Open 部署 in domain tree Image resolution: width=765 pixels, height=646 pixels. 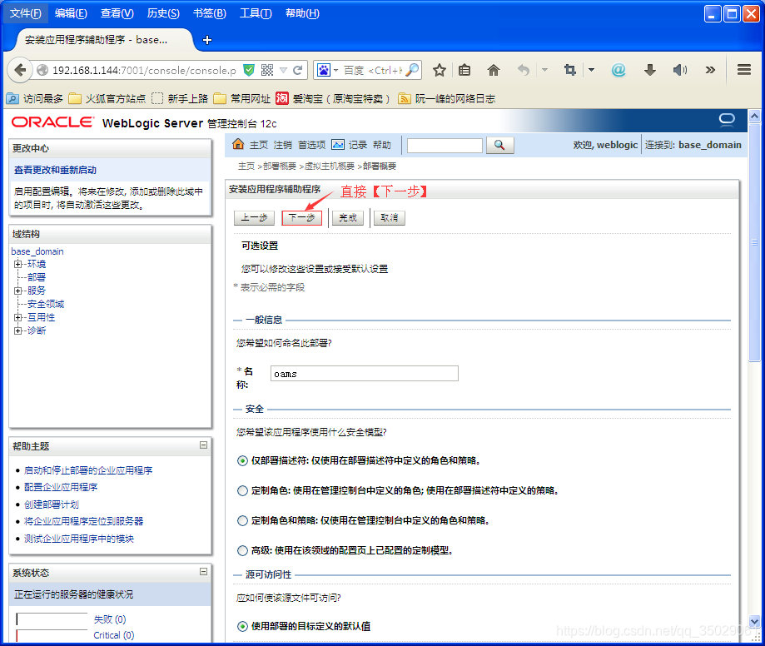pos(37,277)
